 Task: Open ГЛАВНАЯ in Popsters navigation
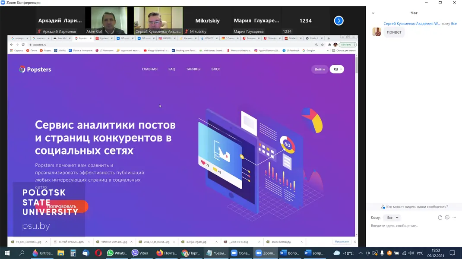150,69
